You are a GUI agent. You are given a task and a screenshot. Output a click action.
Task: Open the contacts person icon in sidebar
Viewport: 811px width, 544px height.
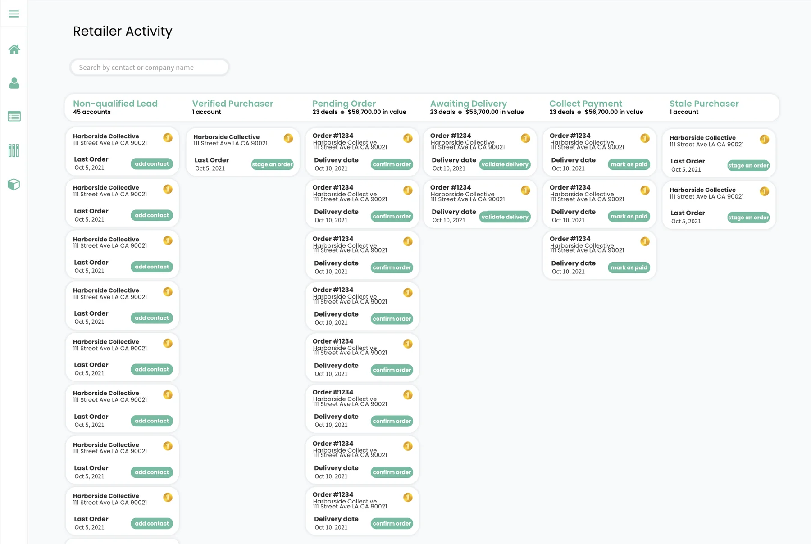[x=14, y=83]
